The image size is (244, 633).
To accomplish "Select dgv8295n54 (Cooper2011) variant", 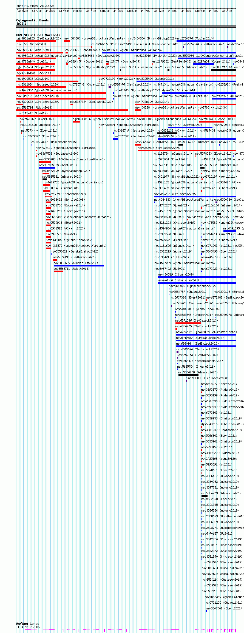I will pyautogui.click(x=155, y=79).
